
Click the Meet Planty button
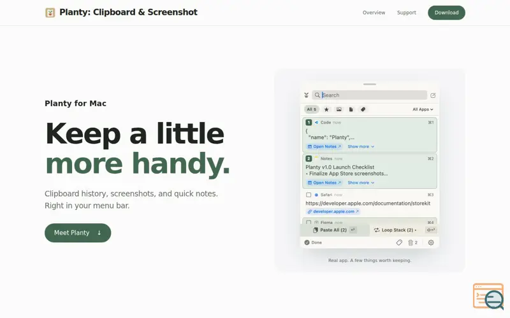click(x=78, y=233)
